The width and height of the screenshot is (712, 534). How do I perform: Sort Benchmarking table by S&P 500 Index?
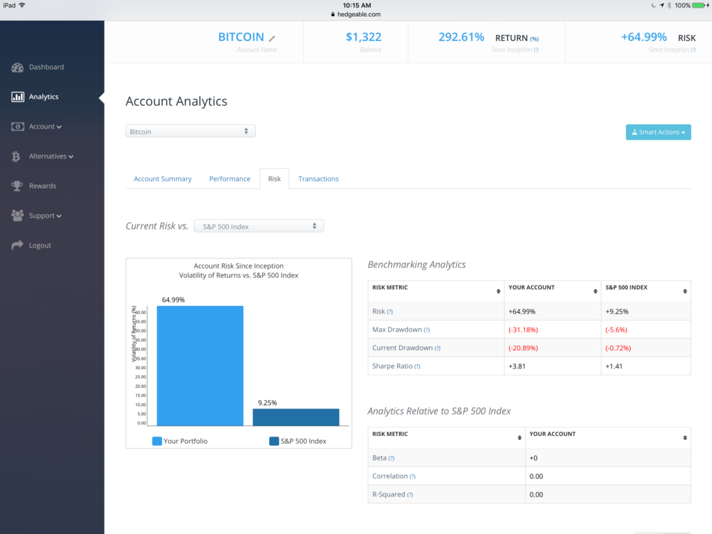tap(685, 291)
